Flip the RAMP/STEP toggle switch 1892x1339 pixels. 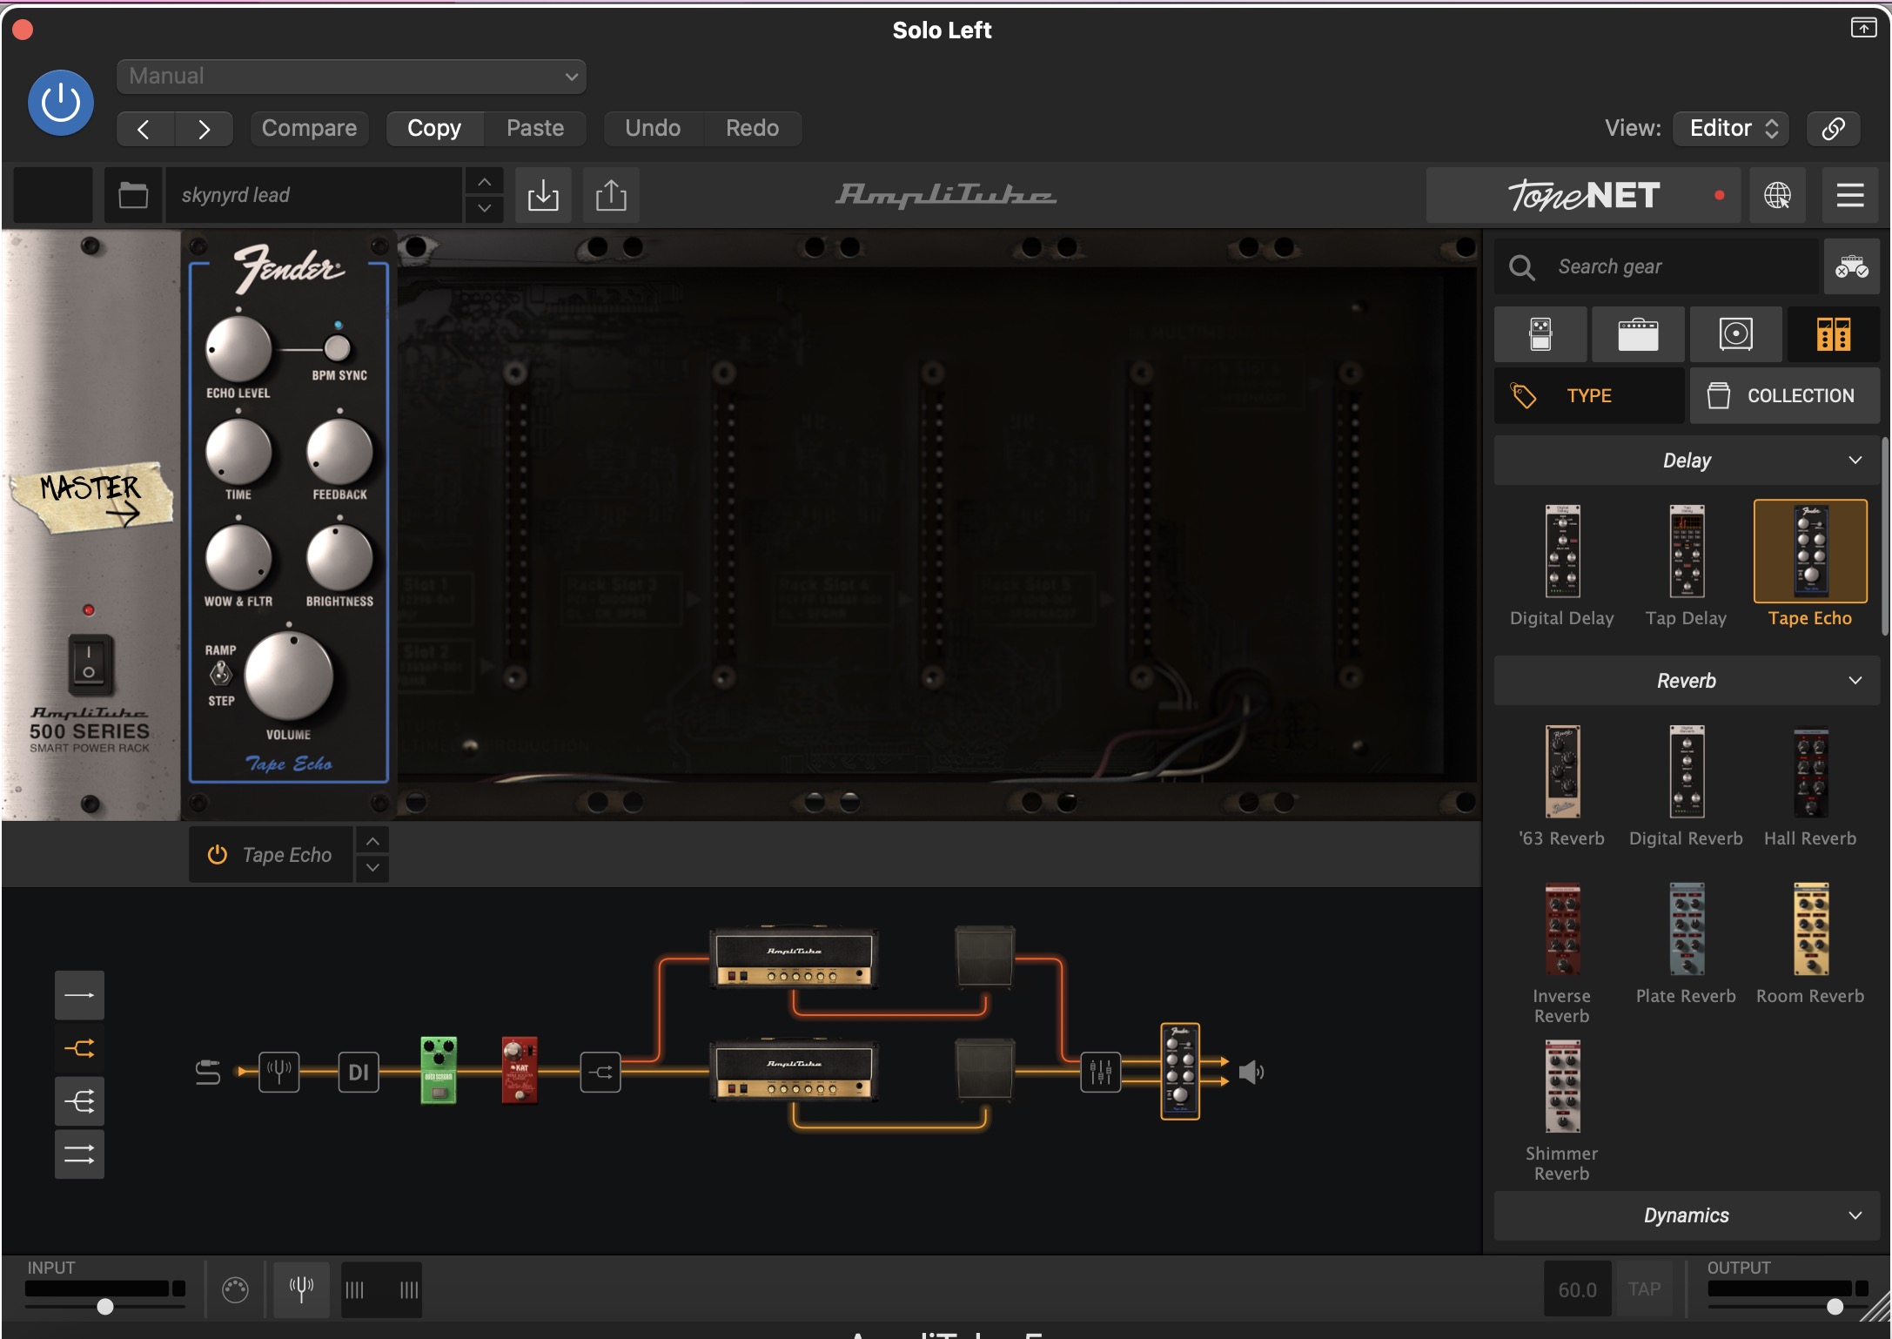[220, 673]
